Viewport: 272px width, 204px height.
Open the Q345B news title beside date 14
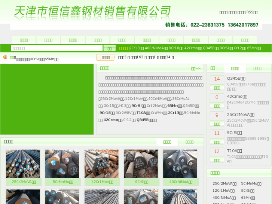pyautogui.click(x=236, y=79)
